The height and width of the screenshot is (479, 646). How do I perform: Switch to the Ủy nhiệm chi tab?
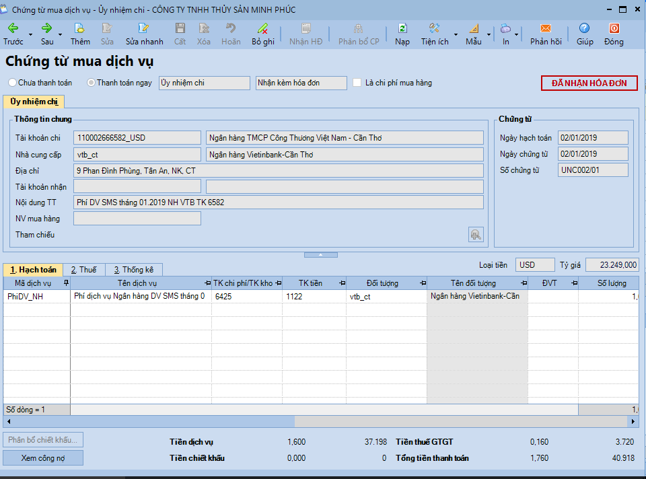(x=34, y=102)
